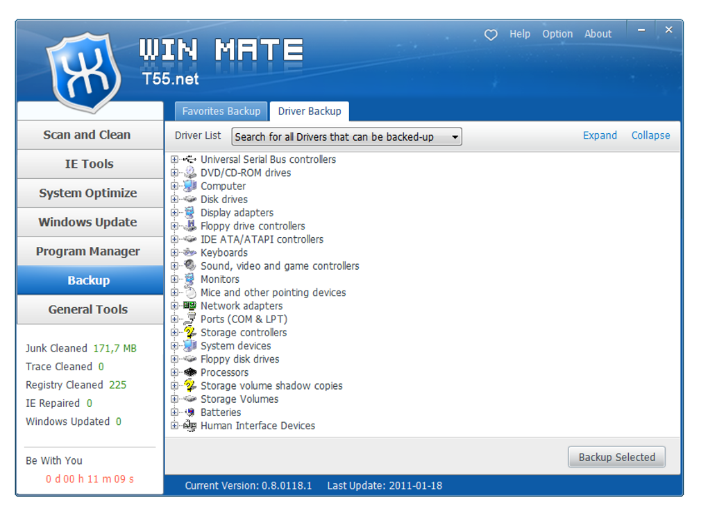Select the Floppy disk drives row
Screen dimensions: 708x520
[239, 359]
